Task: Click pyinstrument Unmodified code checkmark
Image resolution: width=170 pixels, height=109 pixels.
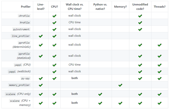Action: point(140,29)
